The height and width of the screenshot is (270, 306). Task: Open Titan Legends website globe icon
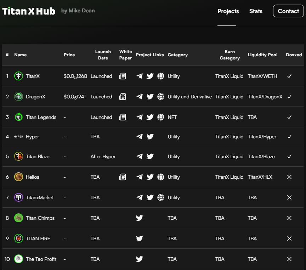(161, 117)
